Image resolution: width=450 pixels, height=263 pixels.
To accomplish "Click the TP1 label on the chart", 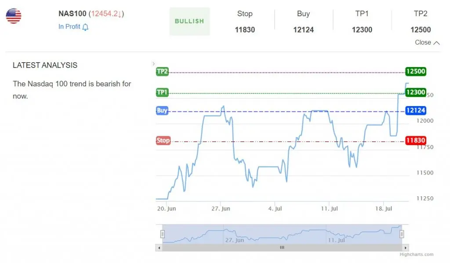I will [162, 92].
